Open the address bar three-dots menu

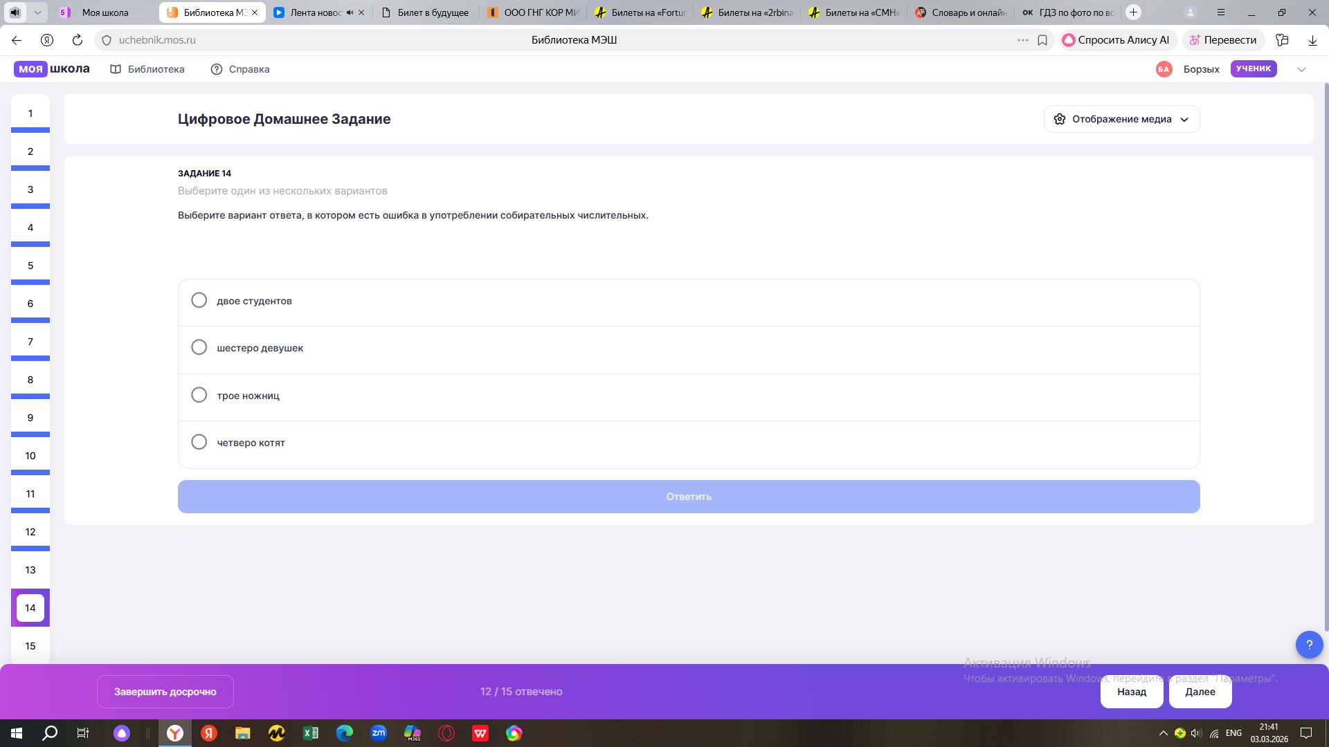point(1023,40)
